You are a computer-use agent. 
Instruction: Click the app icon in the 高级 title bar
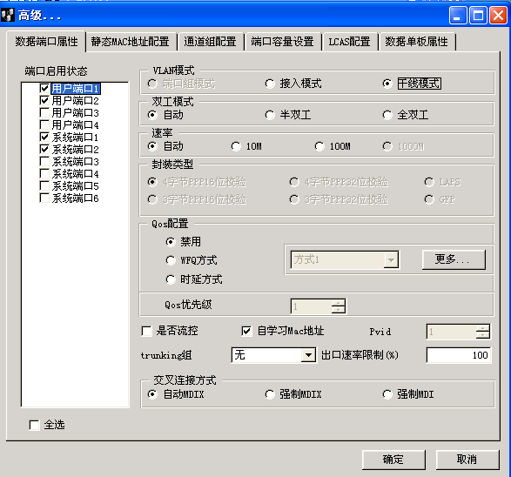click(x=7, y=16)
